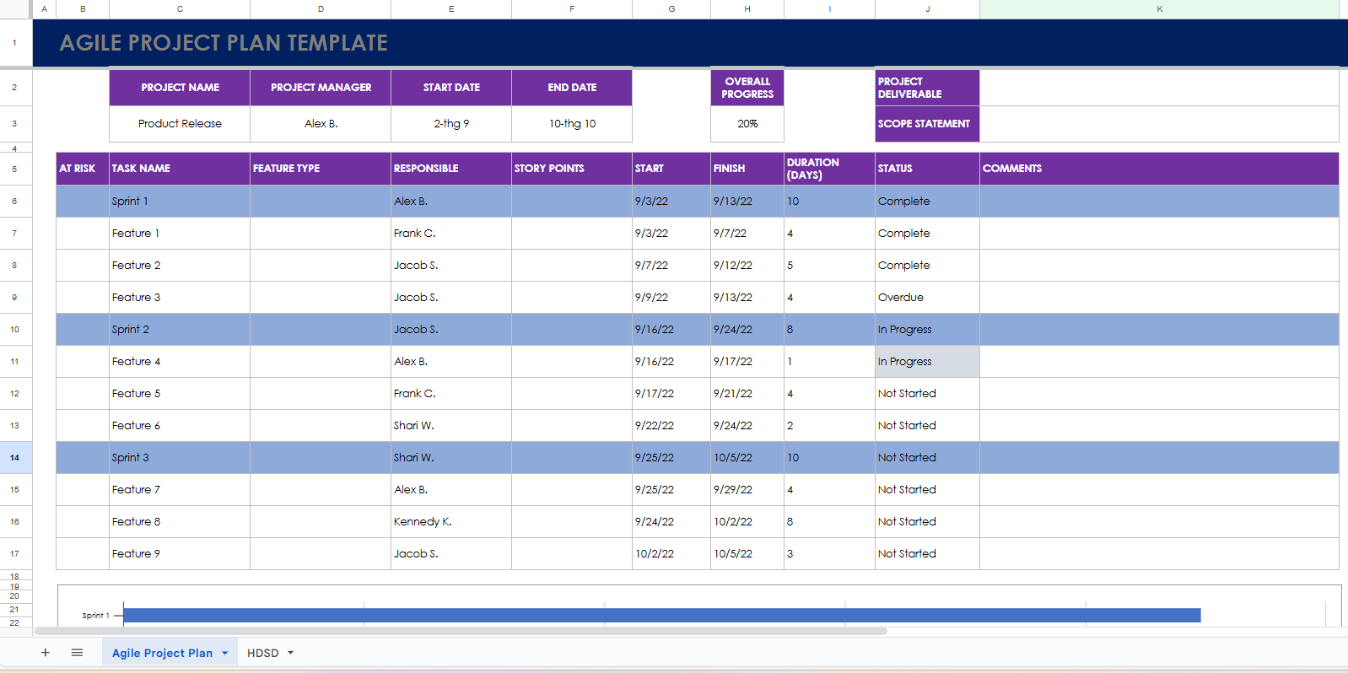Select the Sprint 2 task name cell

point(179,330)
